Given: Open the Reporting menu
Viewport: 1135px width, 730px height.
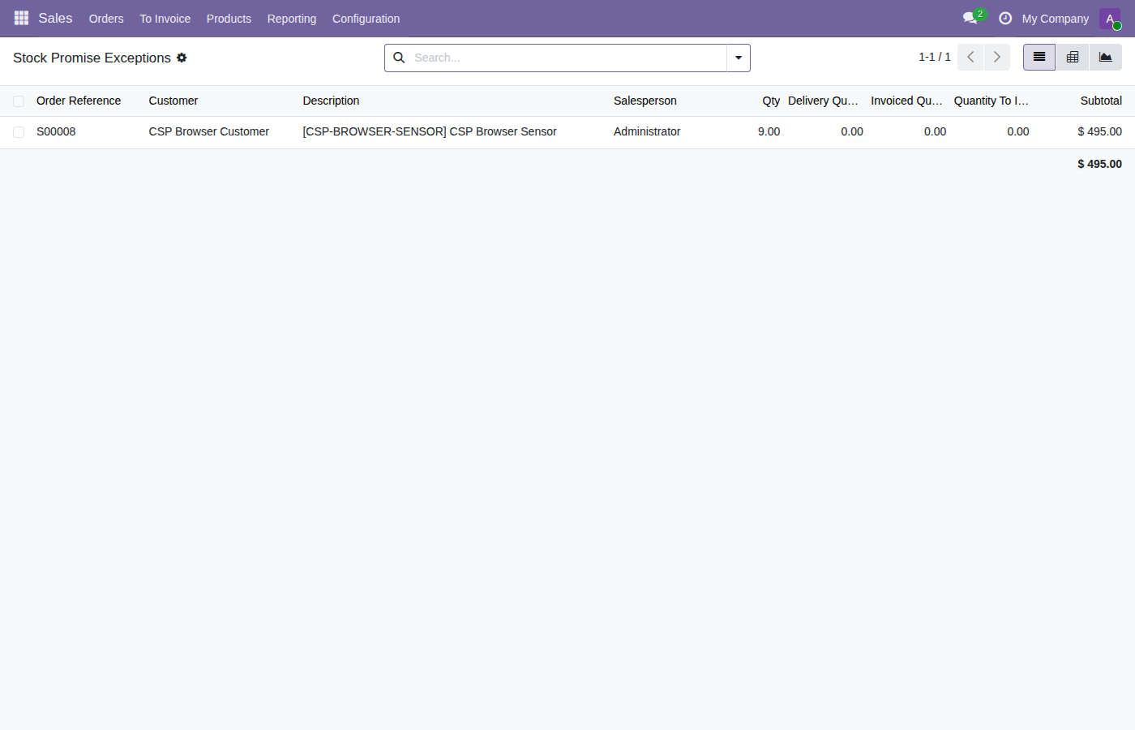Looking at the screenshot, I should (292, 19).
